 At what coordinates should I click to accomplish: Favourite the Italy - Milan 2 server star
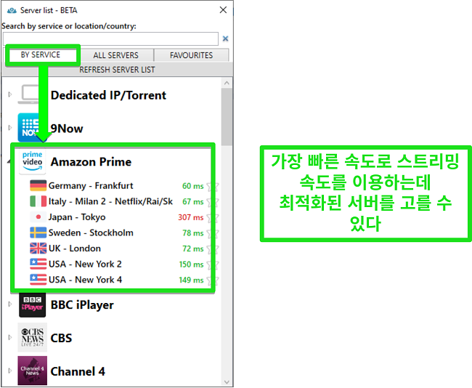pyautogui.click(x=213, y=202)
